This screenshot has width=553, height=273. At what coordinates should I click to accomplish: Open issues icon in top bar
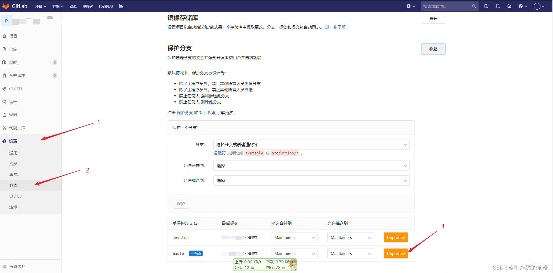pos(486,6)
